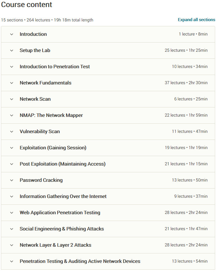Click chevron next to NMAP: The Network Mapper
The width and height of the screenshot is (217, 273).
tap(12, 115)
